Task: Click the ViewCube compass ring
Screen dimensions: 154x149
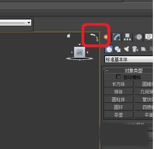Action: [x=79, y=59]
